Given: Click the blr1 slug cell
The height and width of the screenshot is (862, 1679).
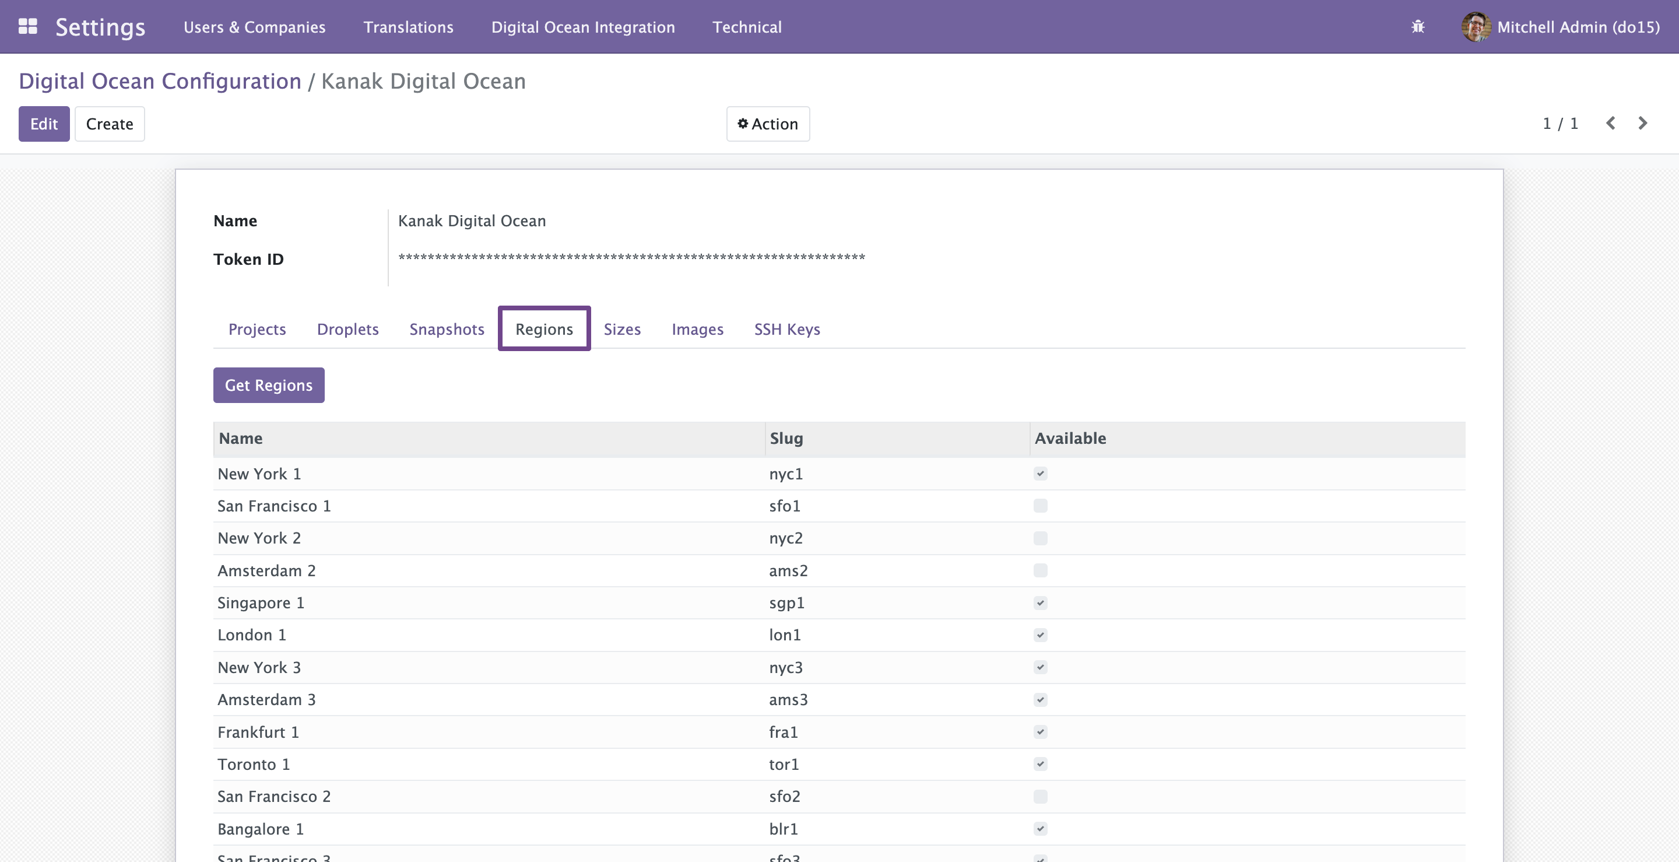Looking at the screenshot, I should click(897, 829).
